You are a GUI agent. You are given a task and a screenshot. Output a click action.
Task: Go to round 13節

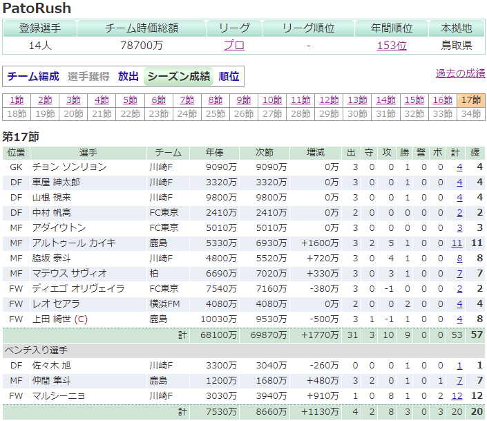[x=358, y=100]
